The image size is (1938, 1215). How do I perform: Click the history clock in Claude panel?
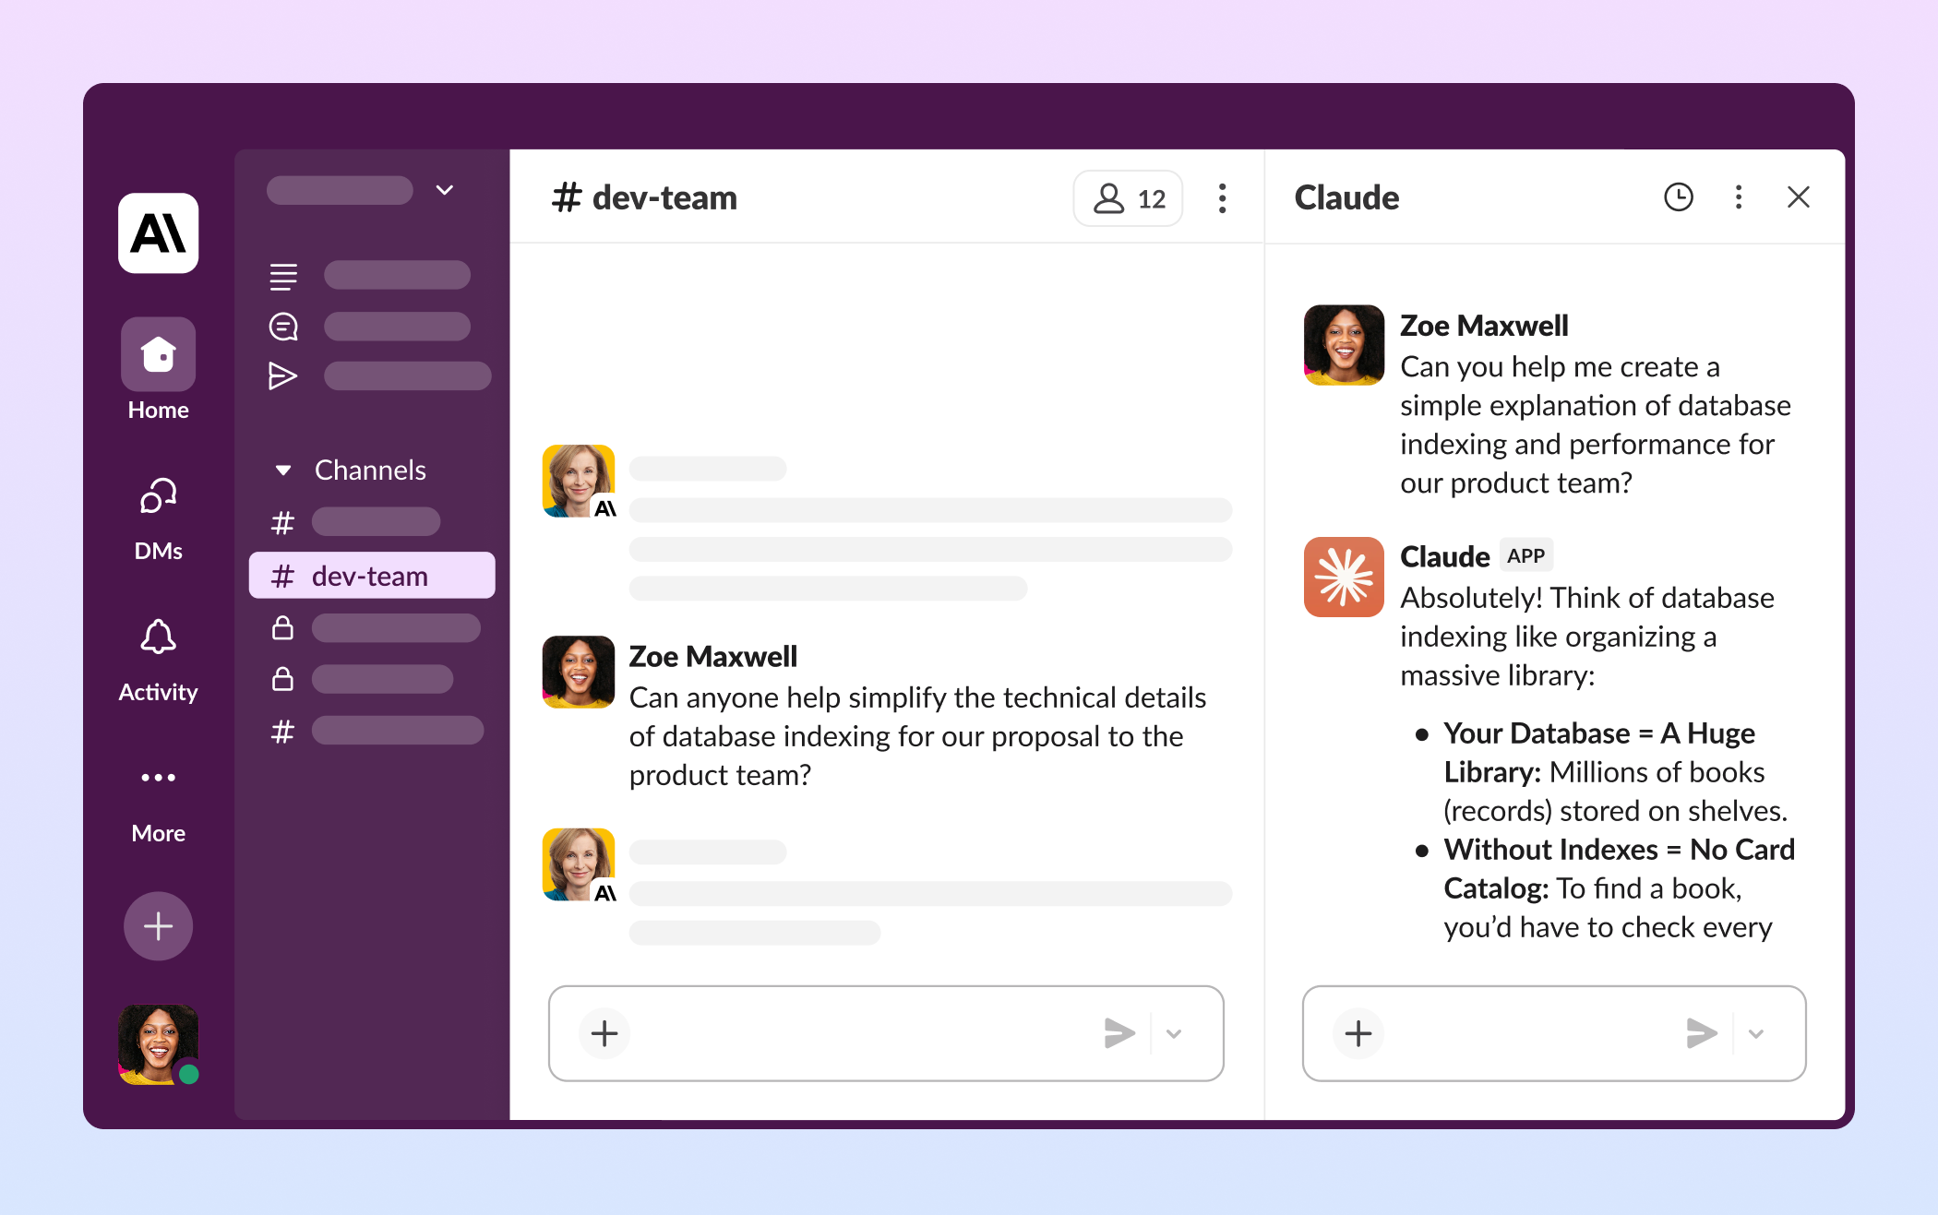[1678, 197]
